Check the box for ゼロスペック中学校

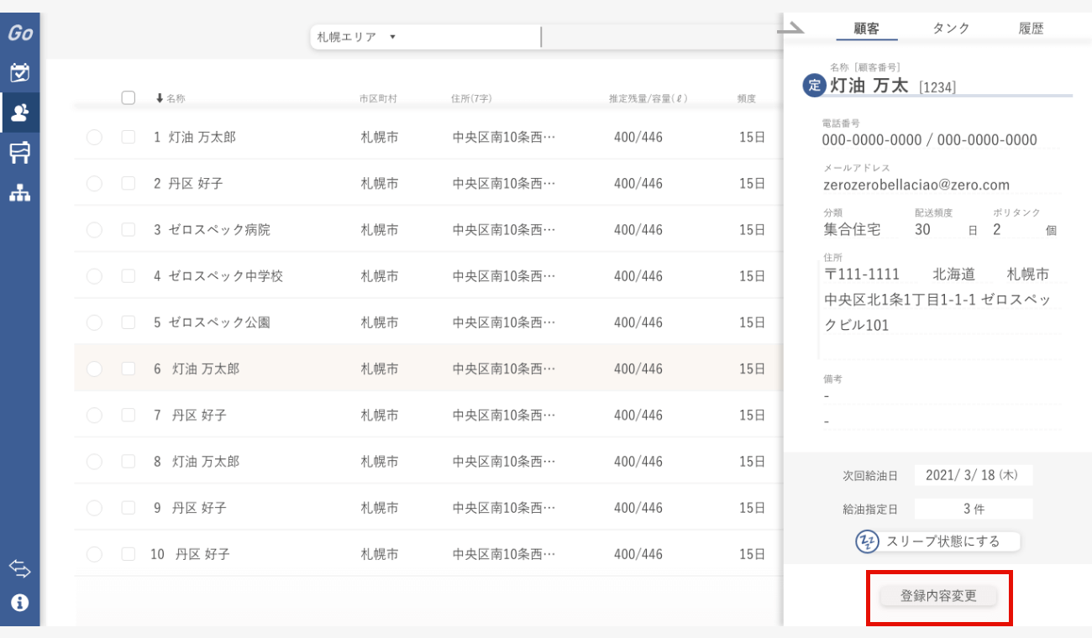pos(129,275)
